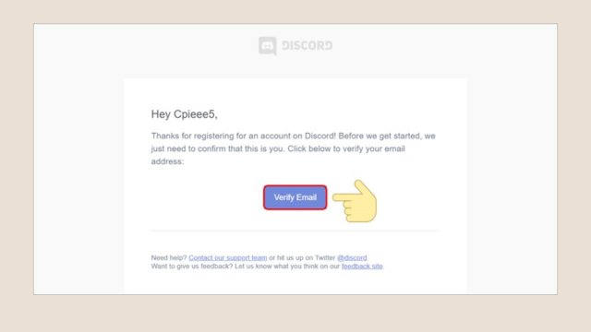This screenshot has height=332, width=591.
Task: Verify your email with the blue button
Action: pyautogui.click(x=295, y=197)
